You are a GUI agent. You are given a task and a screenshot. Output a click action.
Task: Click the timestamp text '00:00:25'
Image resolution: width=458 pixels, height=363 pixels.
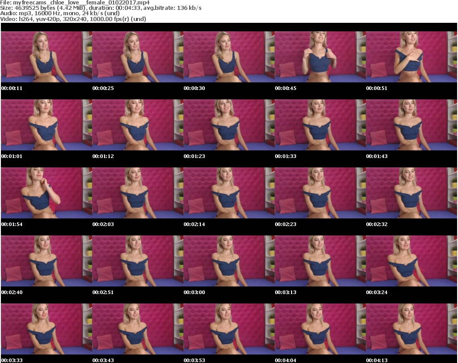point(103,88)
